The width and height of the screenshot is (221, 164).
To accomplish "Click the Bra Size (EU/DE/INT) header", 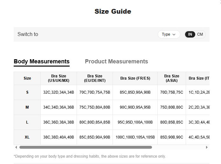I will pyautogui.click(x=95, y=78).
